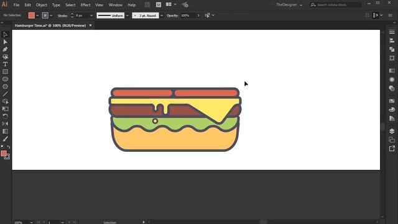Click the Stroke label link

pos(62,16)
